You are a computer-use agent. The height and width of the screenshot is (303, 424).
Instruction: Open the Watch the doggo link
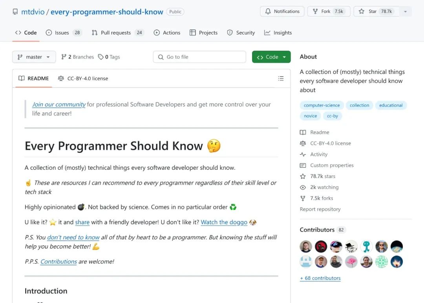click(224, 222)
